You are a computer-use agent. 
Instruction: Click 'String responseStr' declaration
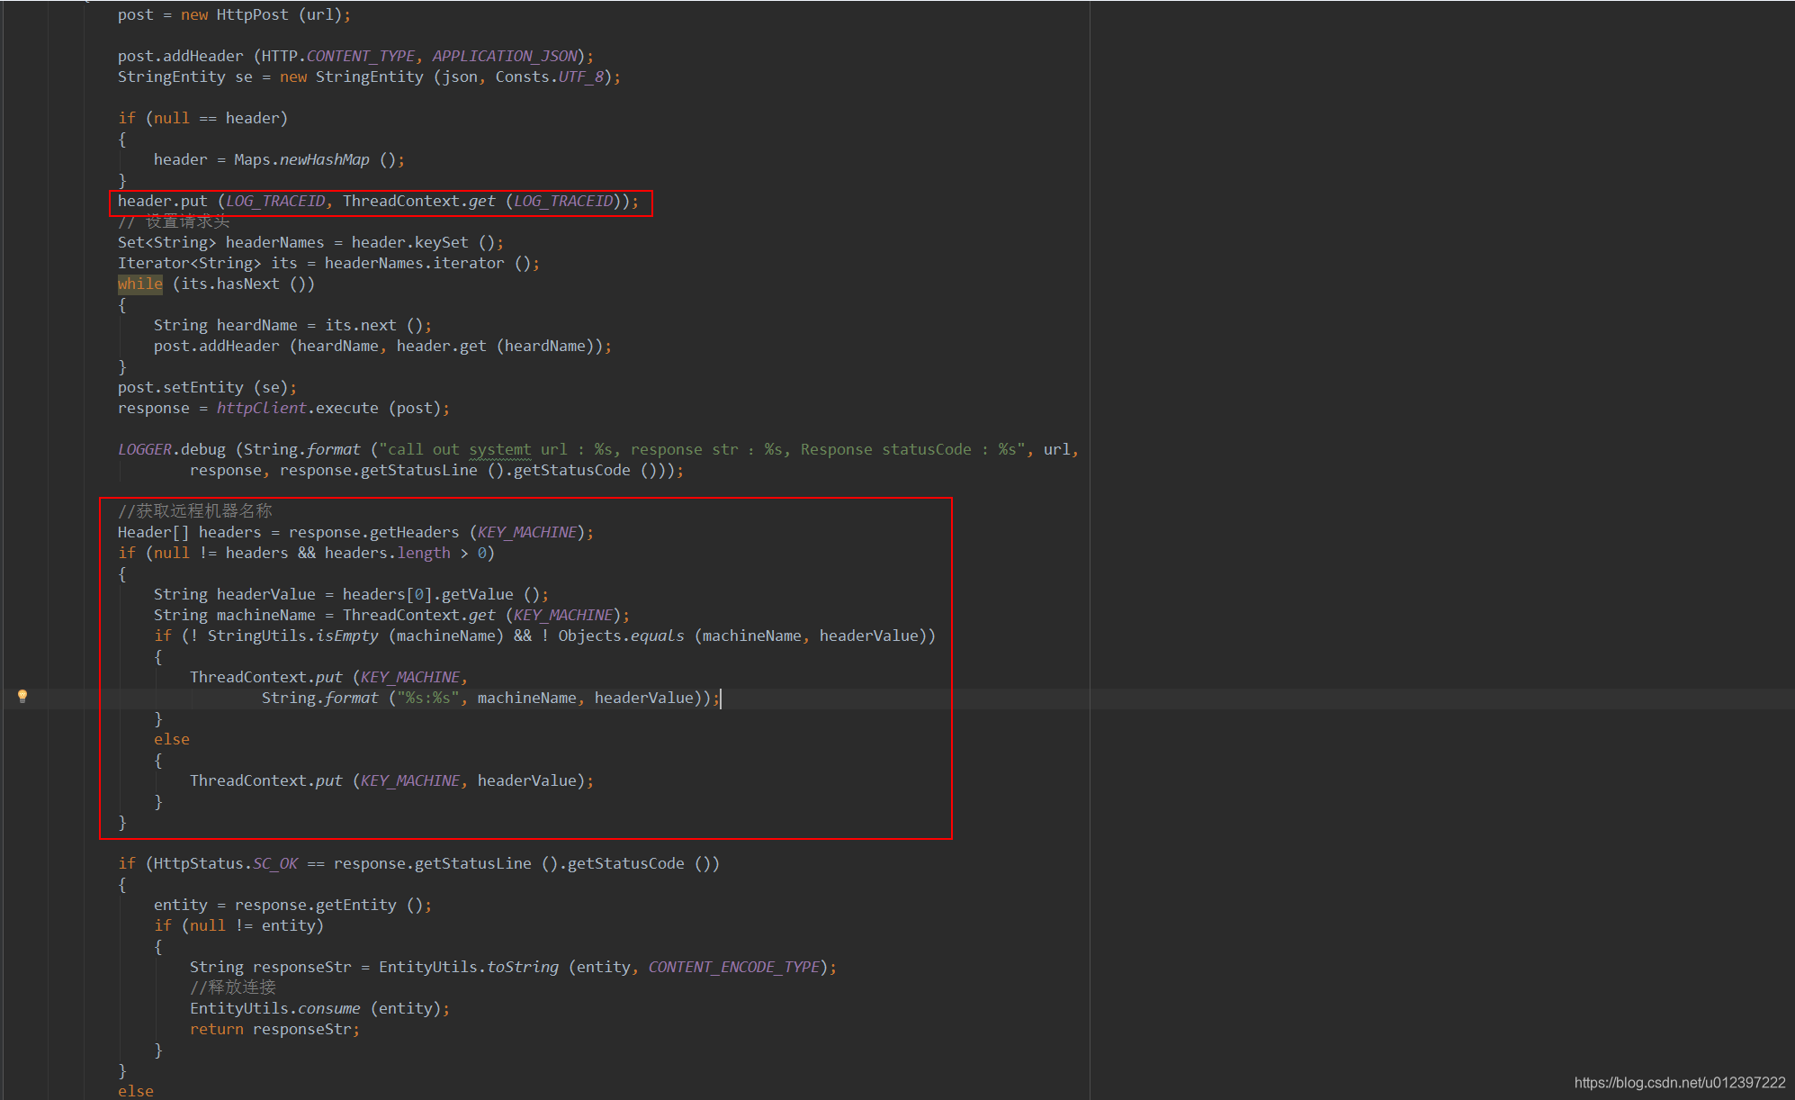tap(270, 967)
